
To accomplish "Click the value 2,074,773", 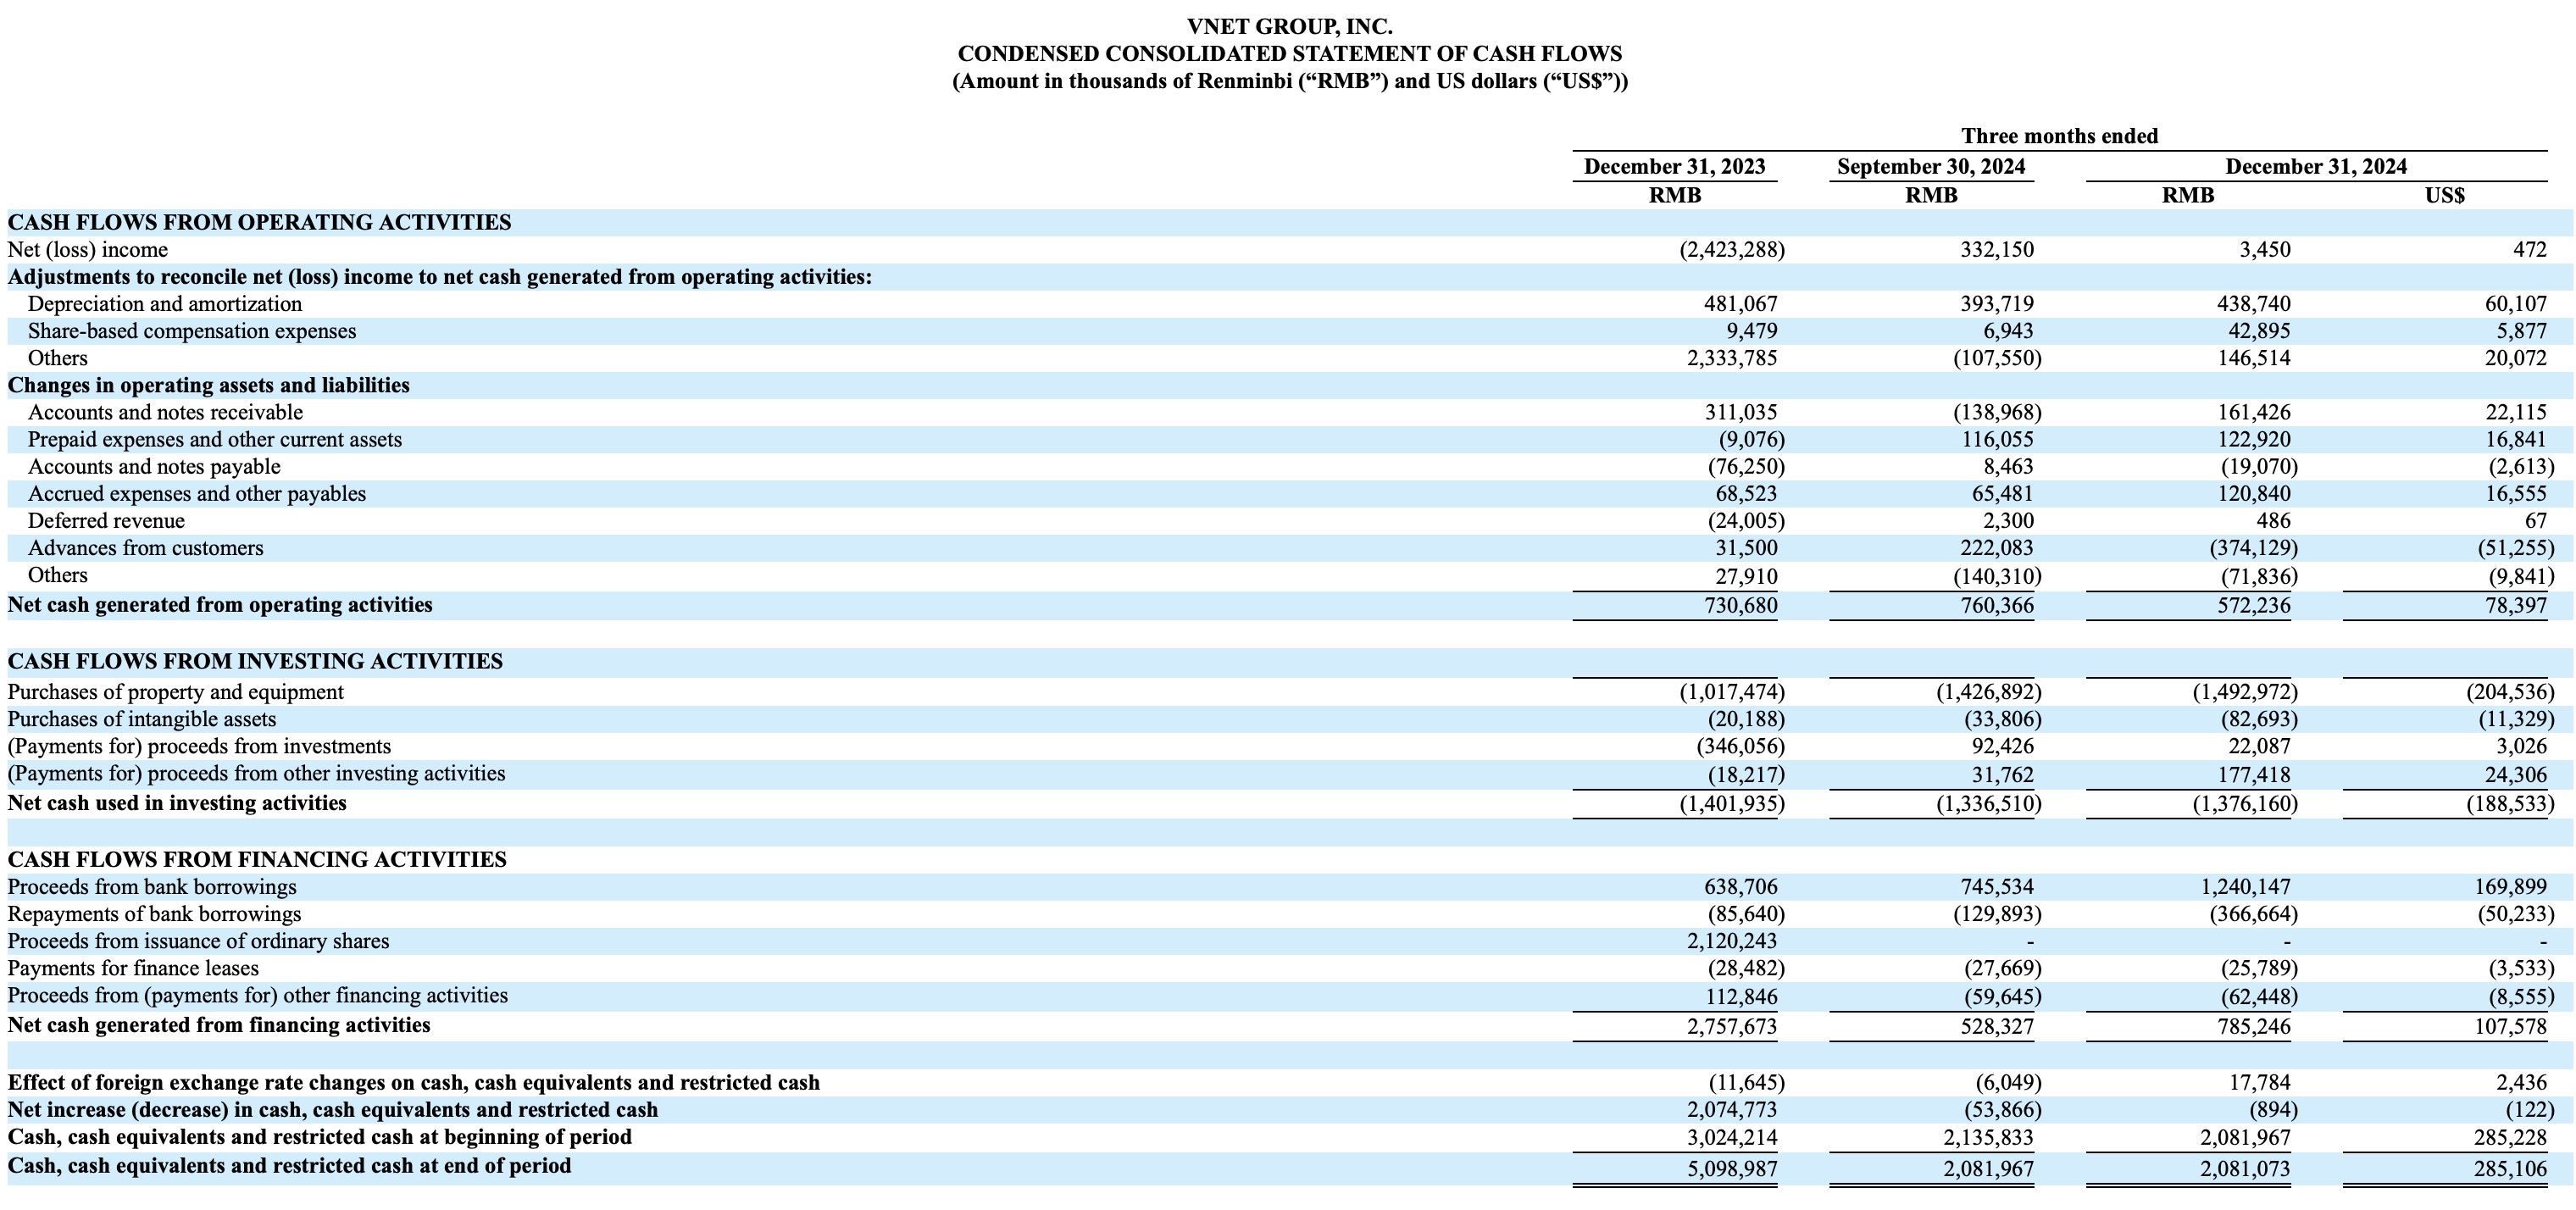I will [1732, 1110].
